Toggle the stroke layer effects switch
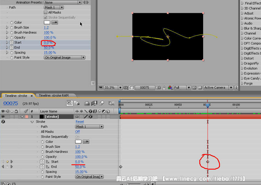The width and height of the screenshot is (261, 185). [90, 117]
